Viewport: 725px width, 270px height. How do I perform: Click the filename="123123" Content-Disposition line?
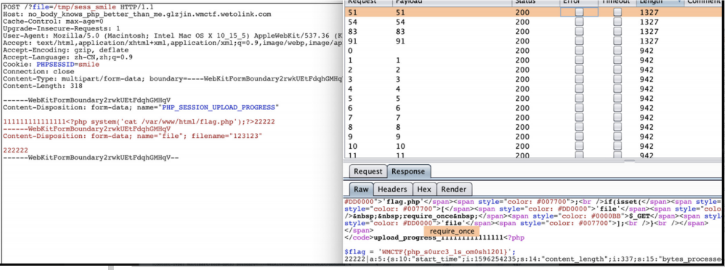pyautogui.click(x=133, y=136)
